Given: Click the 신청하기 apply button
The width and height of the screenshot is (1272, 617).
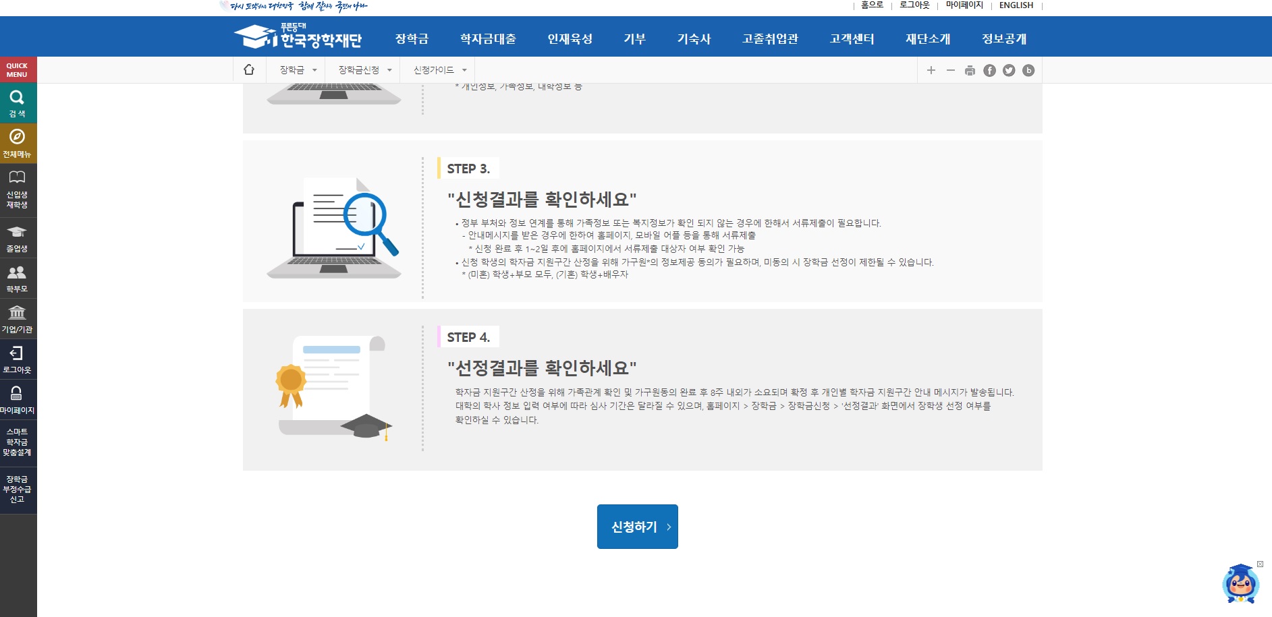Looking at the screenshot, I should coord(636,527).
